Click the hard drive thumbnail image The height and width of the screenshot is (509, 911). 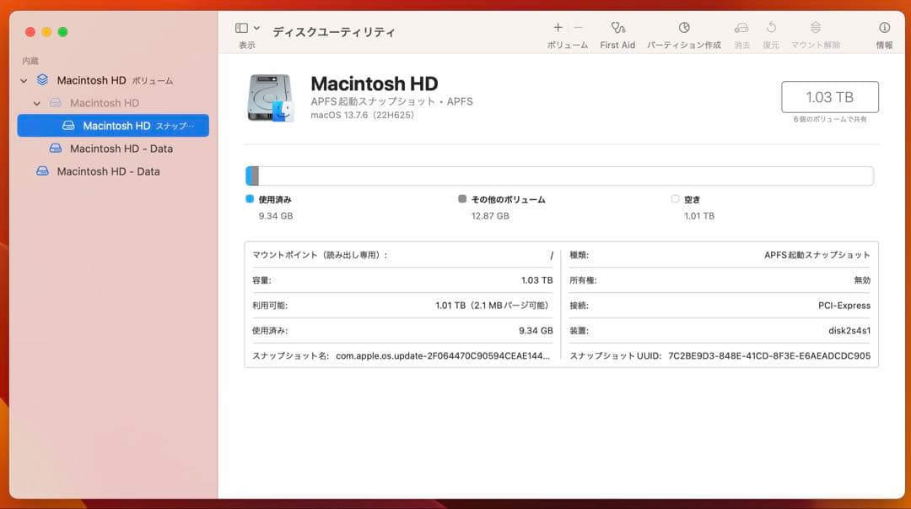[x=270, y=97]
